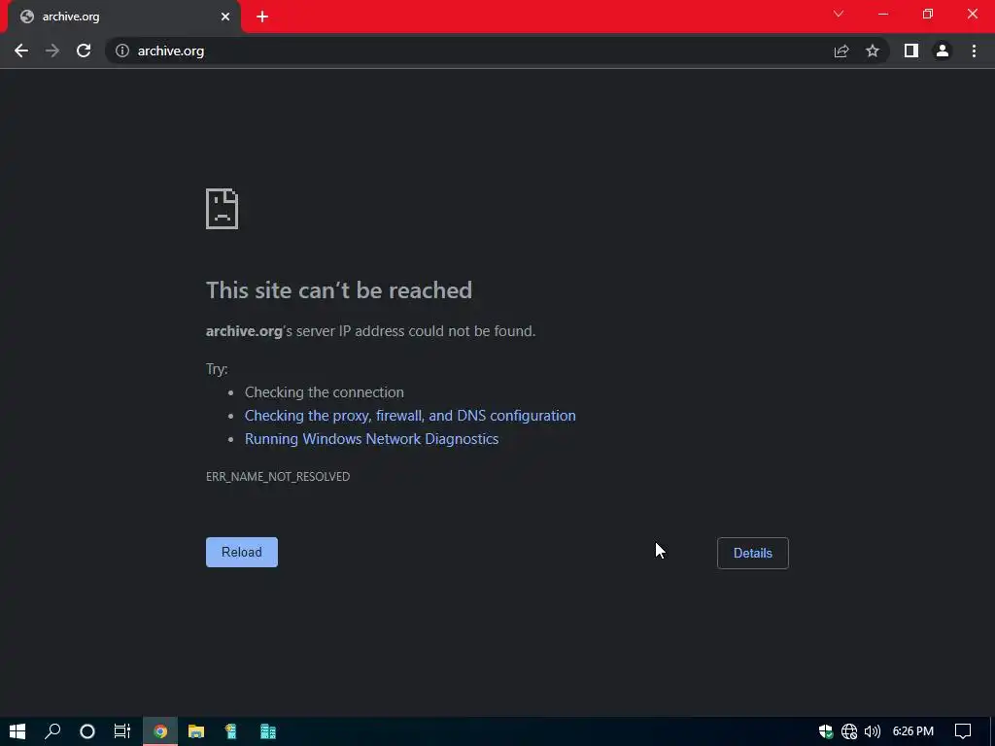
Task: Restore down the Chrome window
Action: click(928, 14)
